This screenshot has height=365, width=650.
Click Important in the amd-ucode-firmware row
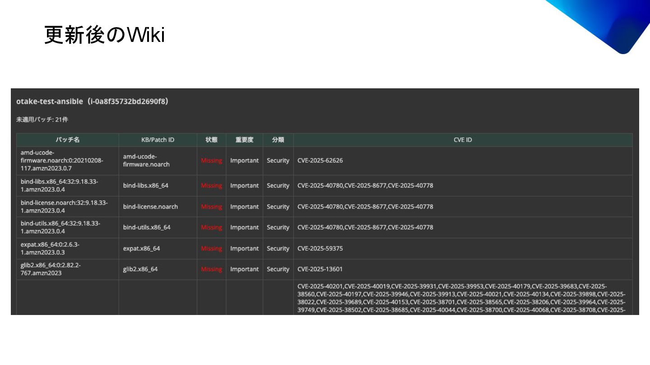click(244, 160)
